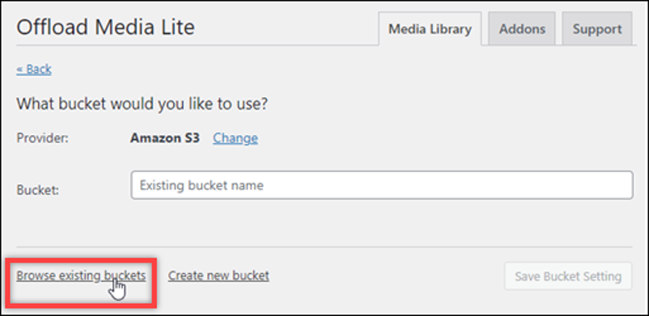This screenshot has height=316, width=649.
Task: Choose the link that lists existing buckets
Action: (x=81, y=276)
